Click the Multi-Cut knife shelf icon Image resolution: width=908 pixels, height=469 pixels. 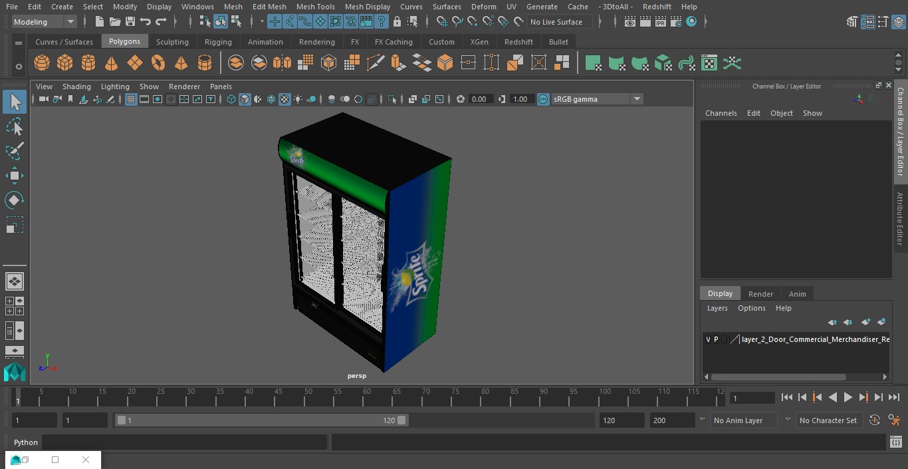coord(375,63)
